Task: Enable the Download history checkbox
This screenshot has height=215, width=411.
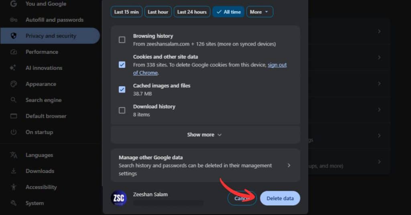Action: pyautogui.click(x=122, y=110)
